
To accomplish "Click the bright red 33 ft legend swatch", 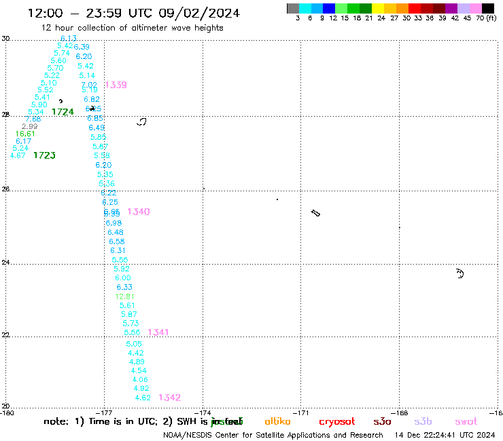I will (x=415, y=8).
